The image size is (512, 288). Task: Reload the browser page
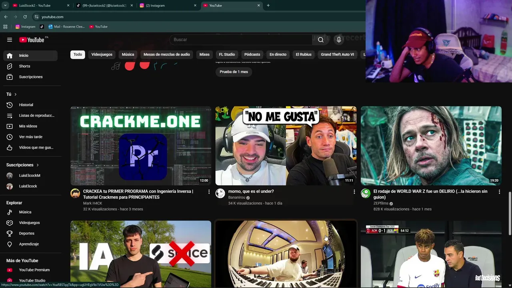25,17
